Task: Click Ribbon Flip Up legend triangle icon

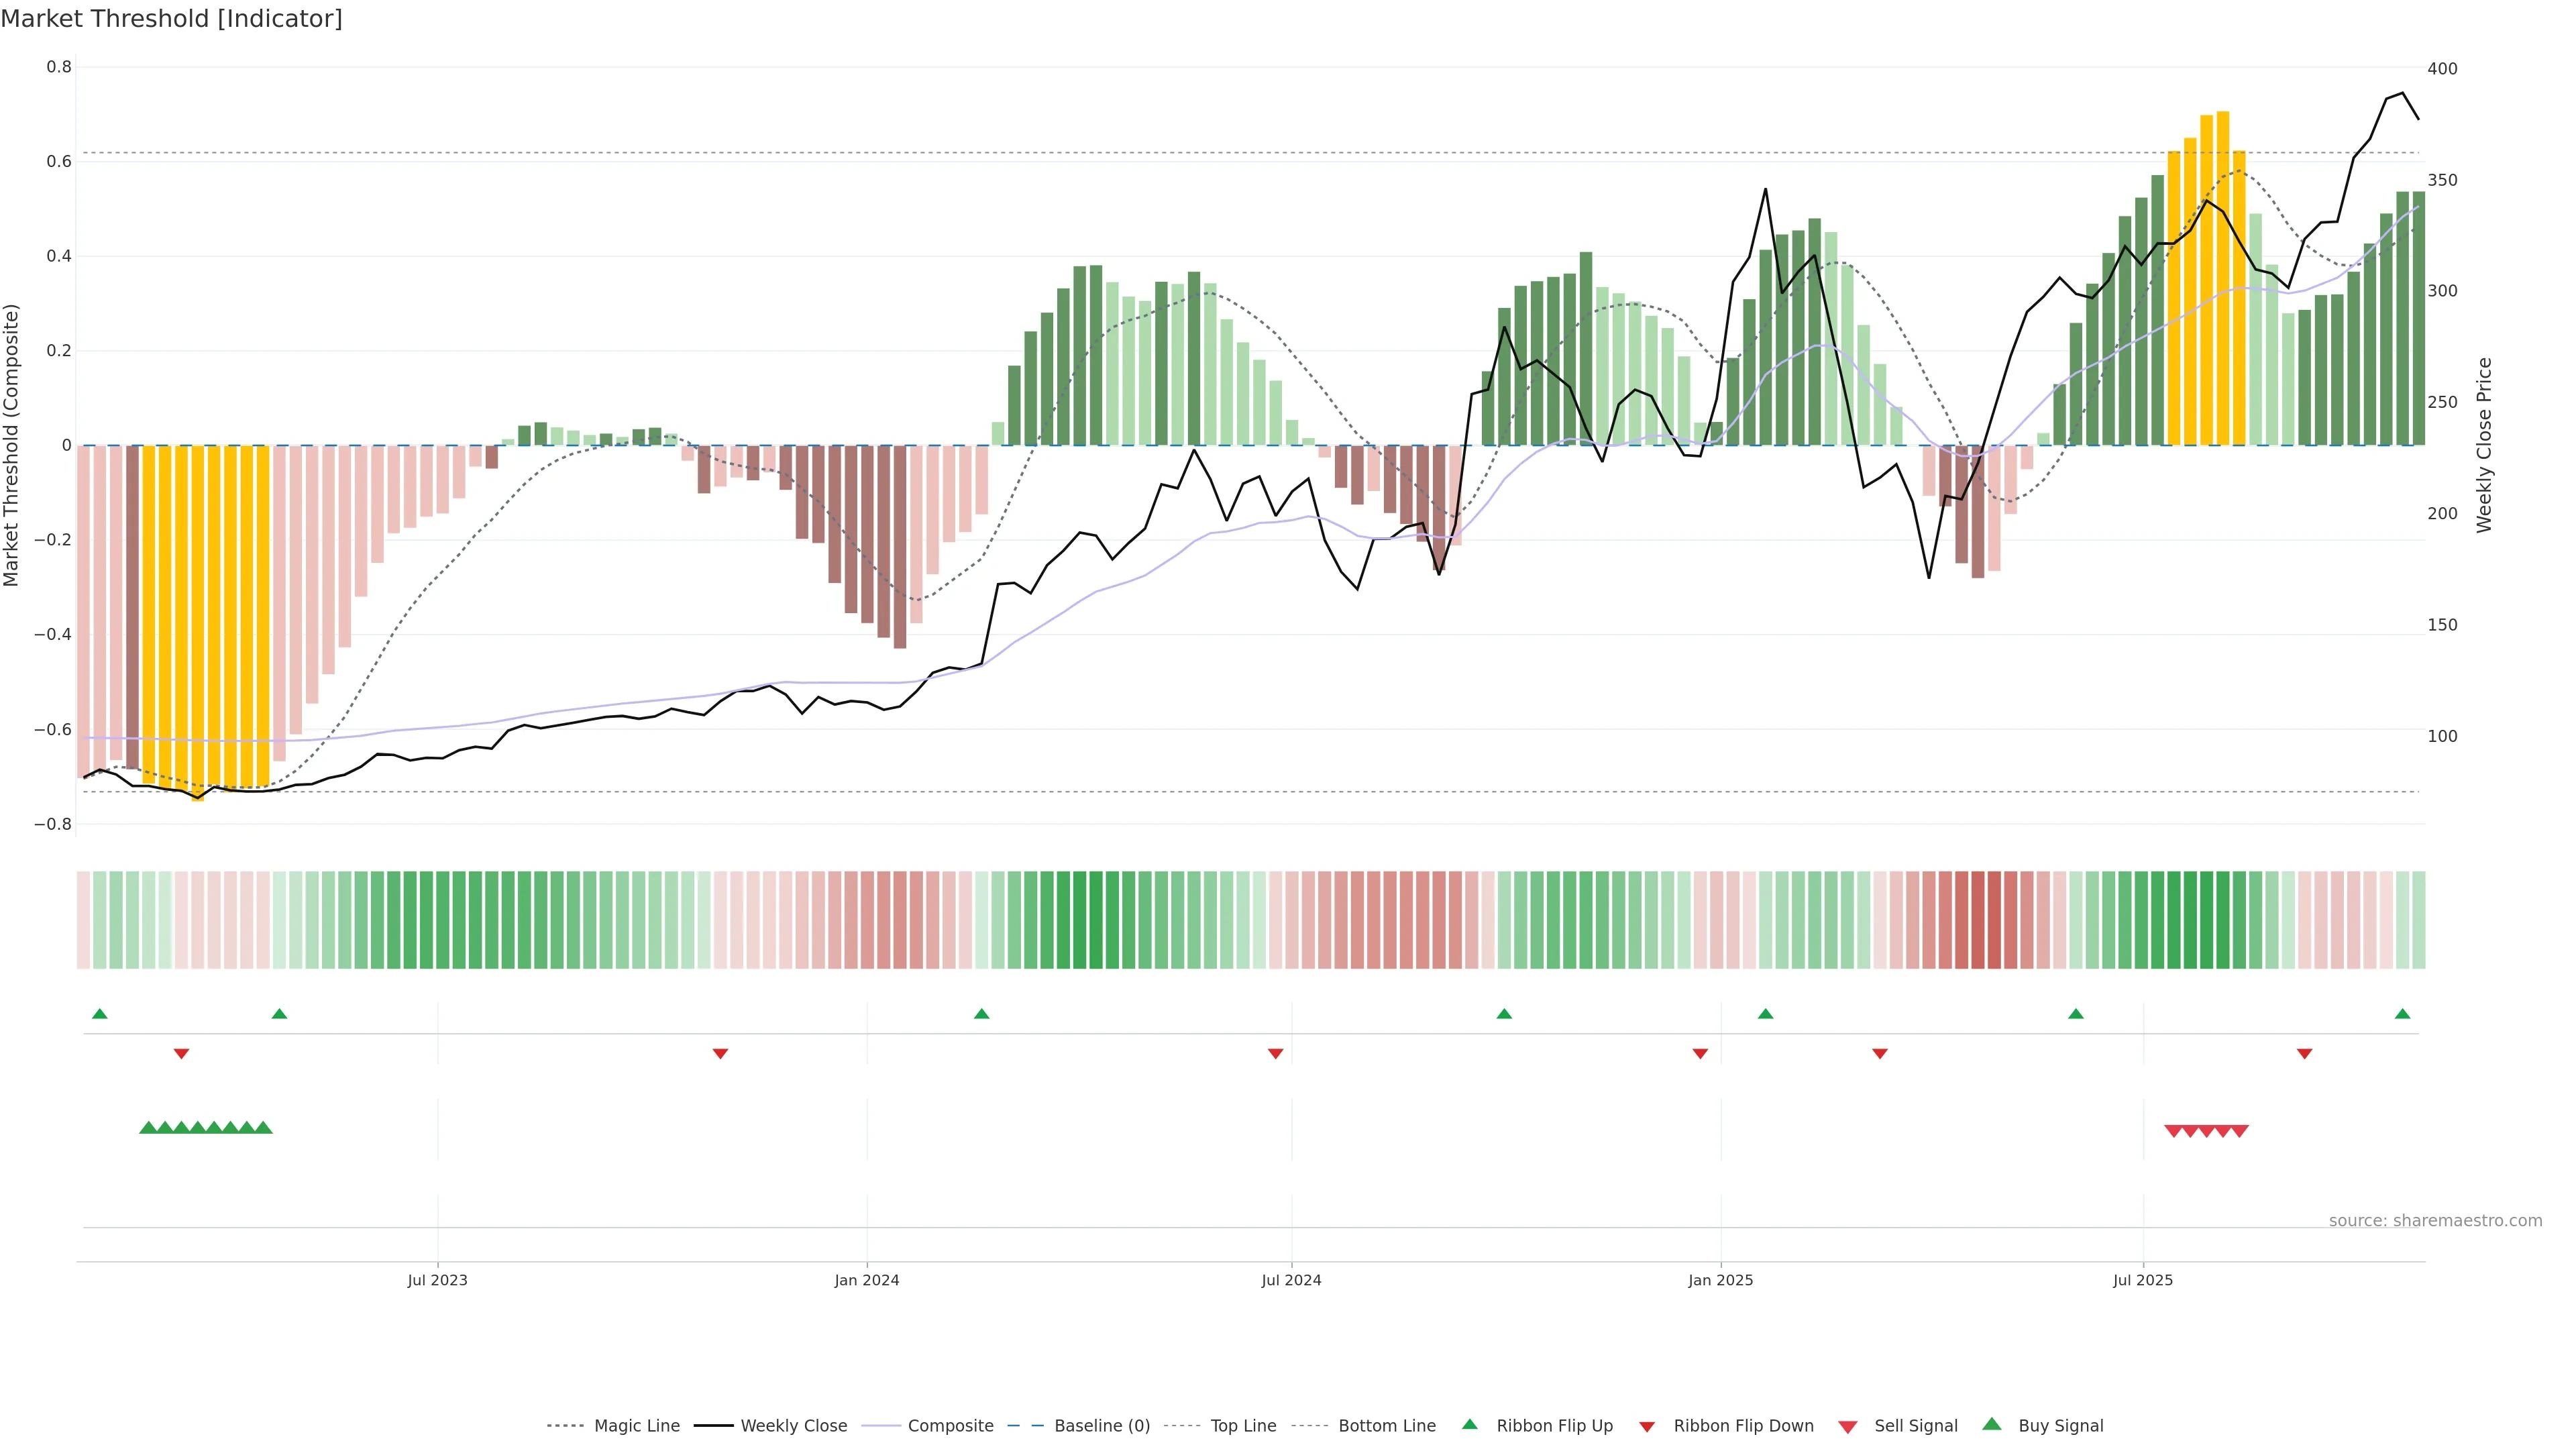Action: [x=1469, y=1424]
